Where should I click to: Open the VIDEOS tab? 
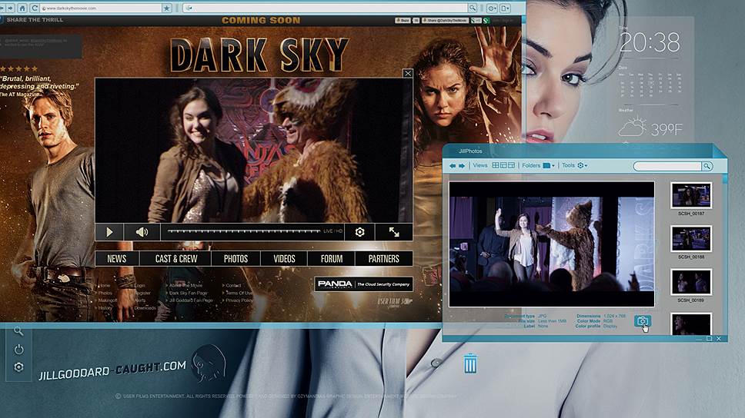coord(284,259)
